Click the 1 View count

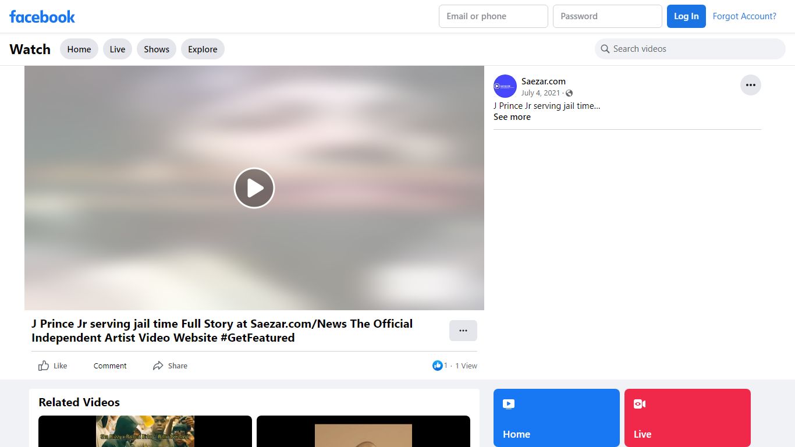pos(466,366)
